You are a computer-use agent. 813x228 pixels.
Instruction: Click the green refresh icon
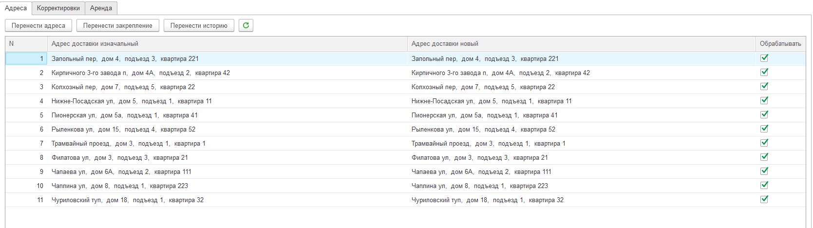pyautogui.click(x=246, y=25)
